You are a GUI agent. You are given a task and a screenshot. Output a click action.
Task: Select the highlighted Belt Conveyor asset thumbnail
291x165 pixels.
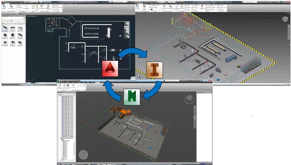[x=5, y=28]
